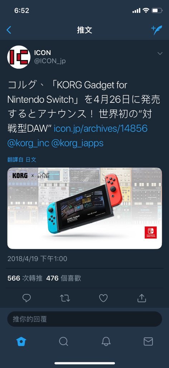Tap the 推你的回覆 reply field
The width and height of the screenshot is (169, 368).
(84, 319)
